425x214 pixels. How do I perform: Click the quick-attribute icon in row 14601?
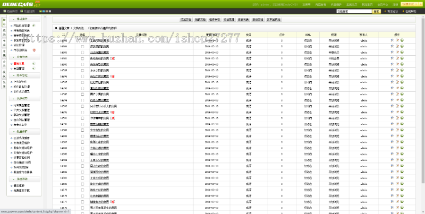tap(392, 58)
